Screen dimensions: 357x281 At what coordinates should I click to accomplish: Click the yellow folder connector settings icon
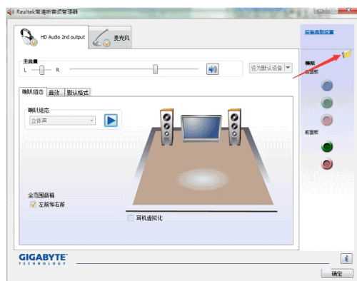pyautogui.click(x=347, y=54)
